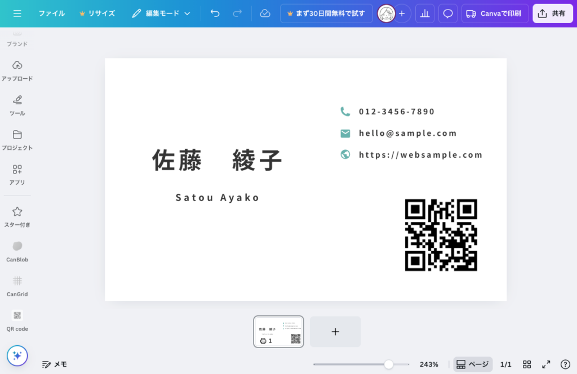Click the 共有 share button

[x=553, y=14]
